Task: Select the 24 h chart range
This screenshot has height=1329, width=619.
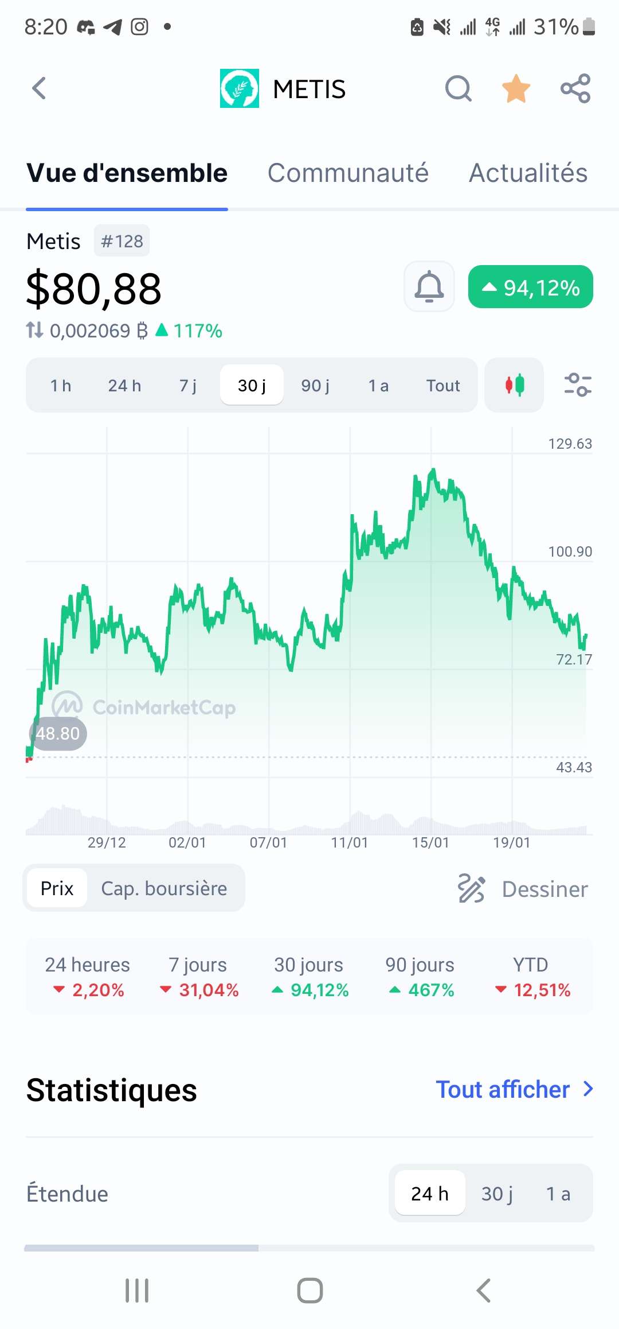Action: click(x=124, y=385)
